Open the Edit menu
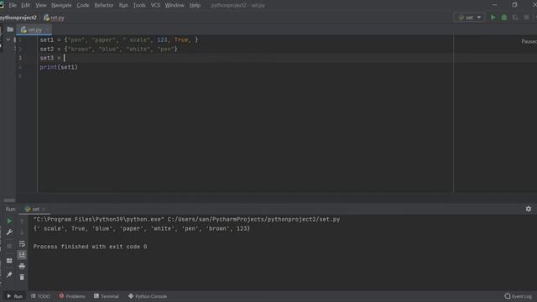 point(25,5)
